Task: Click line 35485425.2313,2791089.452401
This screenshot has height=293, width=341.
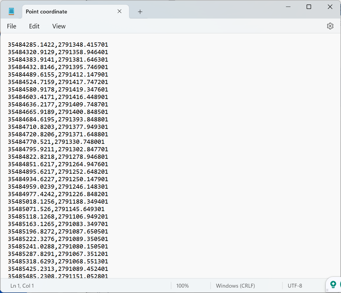Action: click(x=58, y=269)
